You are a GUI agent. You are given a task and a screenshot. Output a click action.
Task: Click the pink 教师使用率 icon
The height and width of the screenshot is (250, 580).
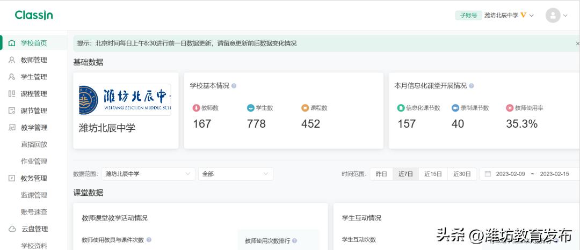510,108
